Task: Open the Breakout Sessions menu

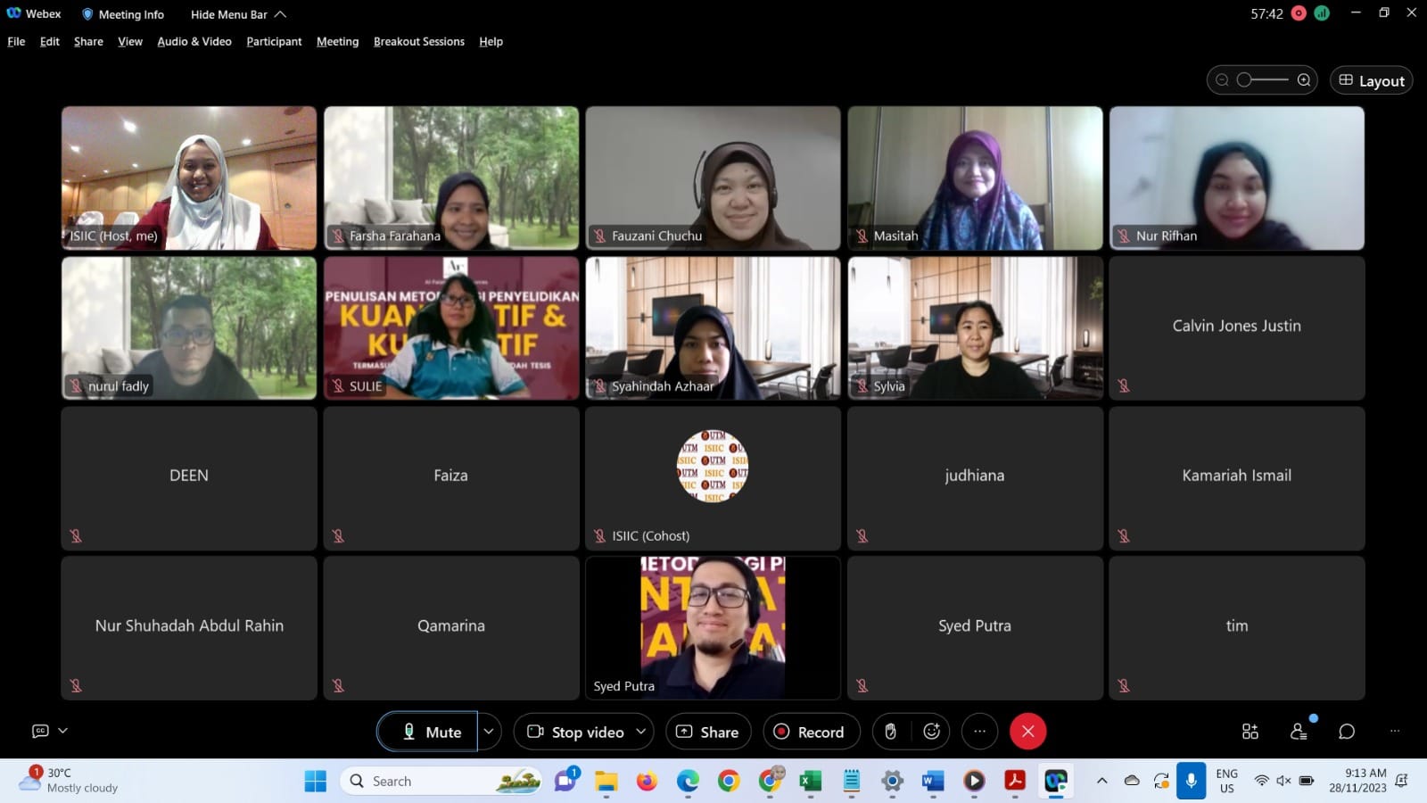Action: tap(418, 41)
